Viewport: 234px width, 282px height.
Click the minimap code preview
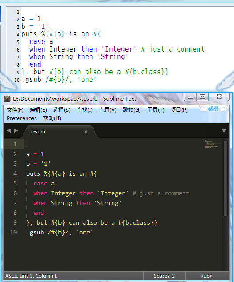click(x=212, y=144)
